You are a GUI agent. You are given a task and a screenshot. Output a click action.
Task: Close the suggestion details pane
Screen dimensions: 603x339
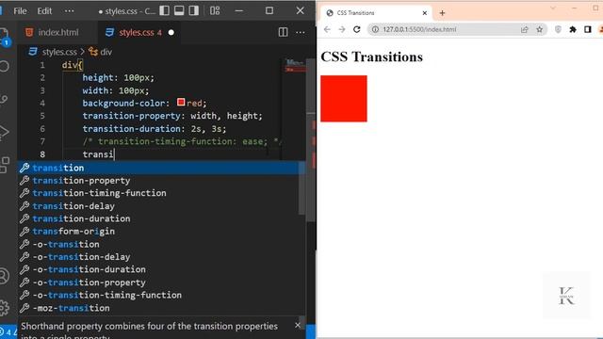pyautogui.click(x=298, y=325)
